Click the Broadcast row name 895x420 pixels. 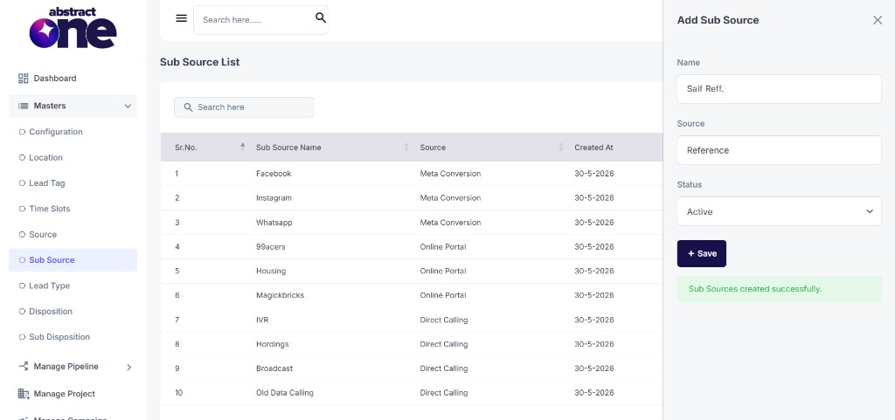274,368
